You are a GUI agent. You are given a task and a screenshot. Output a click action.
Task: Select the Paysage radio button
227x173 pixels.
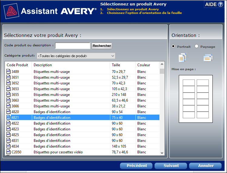point(196,46)
